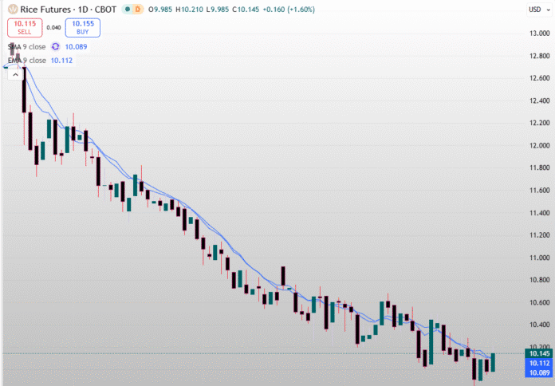Open the USD currency dropdown

[x=534, y=9]
